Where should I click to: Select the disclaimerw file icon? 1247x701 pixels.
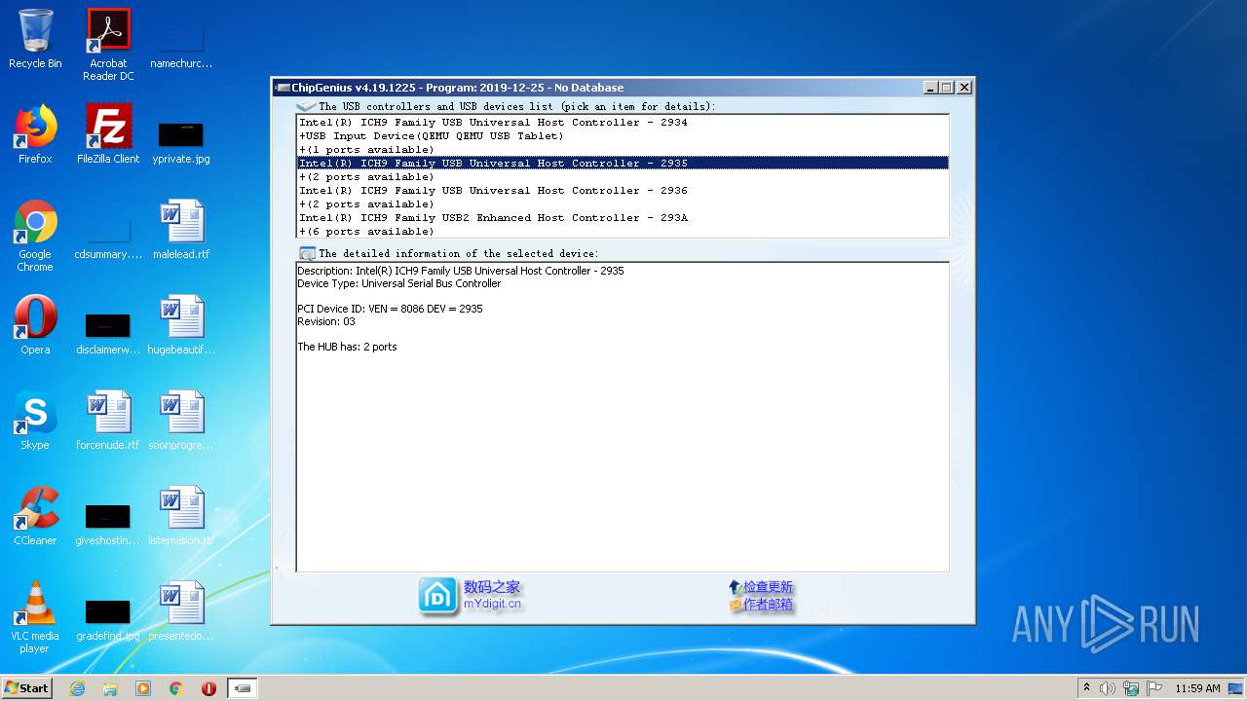click(108, 333)
